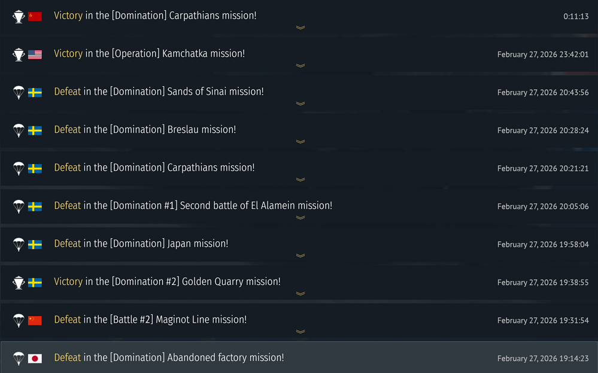Click the parachute icon on Abandoned factory row
This screenshot has width=598, height=373.
coord(19,358)
